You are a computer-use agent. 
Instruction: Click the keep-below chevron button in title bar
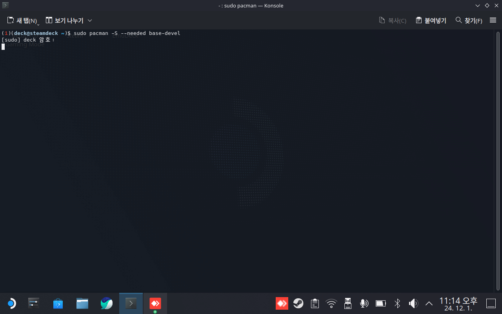(x=478, y=5)
